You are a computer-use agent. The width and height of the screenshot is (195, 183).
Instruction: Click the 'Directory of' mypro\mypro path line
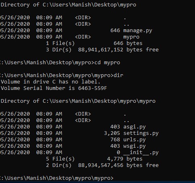(78, 101)
